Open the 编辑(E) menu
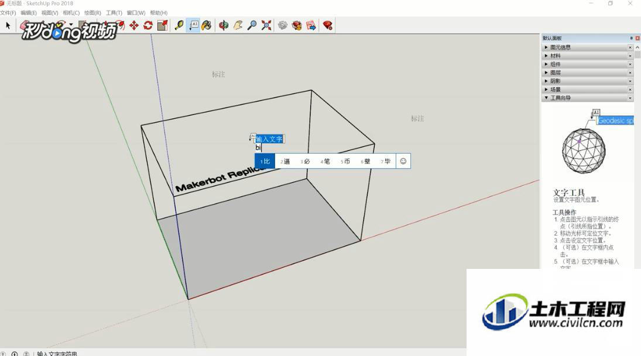The width and height of the screenshot is (641, 356). coord(29,13)
